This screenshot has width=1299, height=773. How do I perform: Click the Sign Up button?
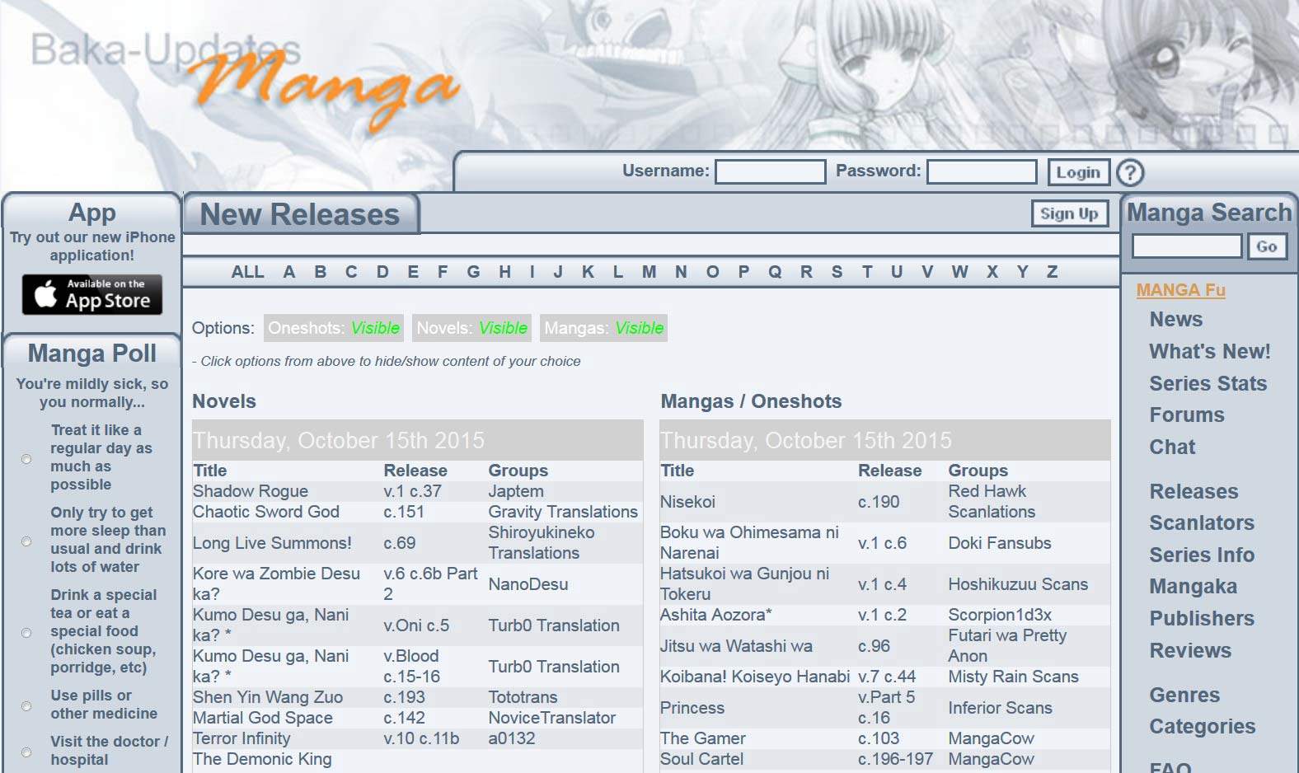(1069, 213)
